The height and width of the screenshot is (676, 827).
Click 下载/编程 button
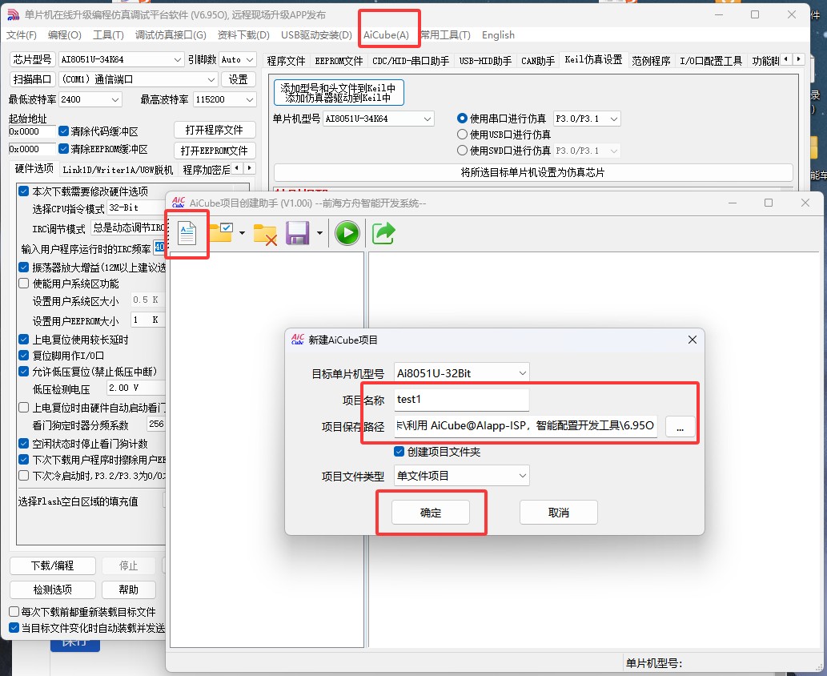coord(52,565)
